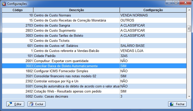Image resolution: width=193 pixels, height=111 pixels.
Task: Click the Excluir recycle bin icon
Action: point(31,104)
